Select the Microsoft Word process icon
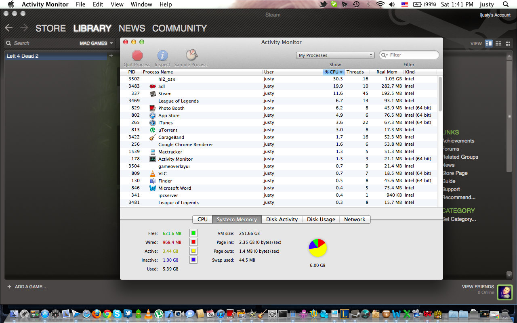517x323 pixels. coord(153,188)
